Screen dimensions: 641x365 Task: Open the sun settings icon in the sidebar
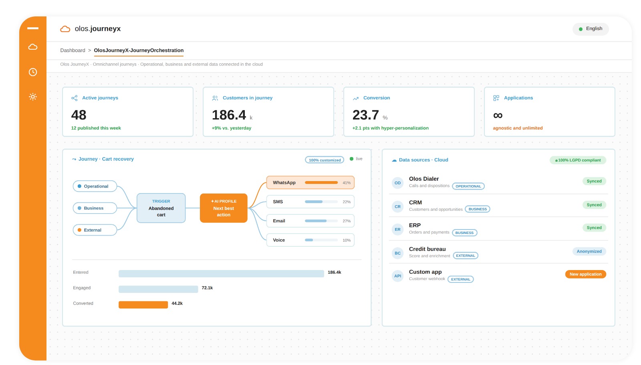pos(33,97)
